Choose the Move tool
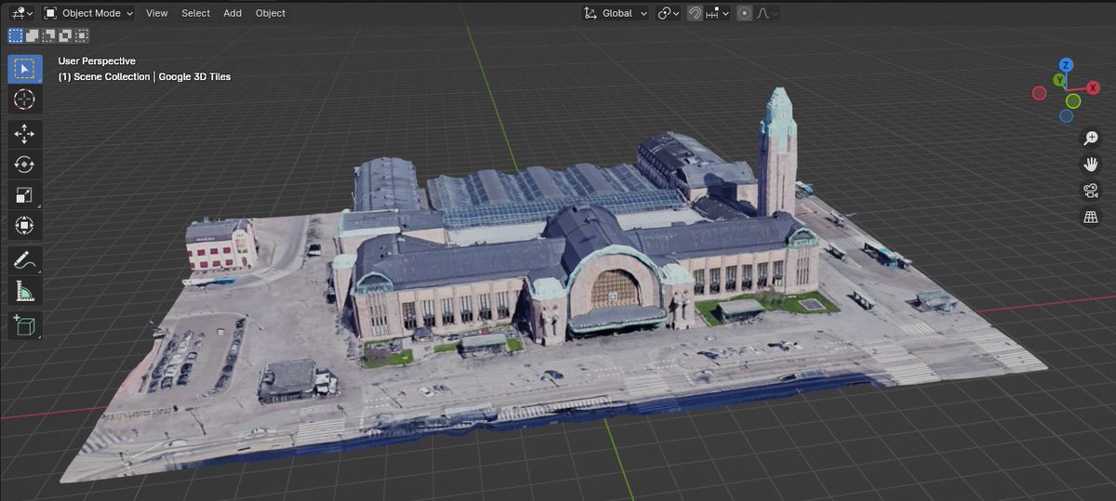 [x=25, y=135]
